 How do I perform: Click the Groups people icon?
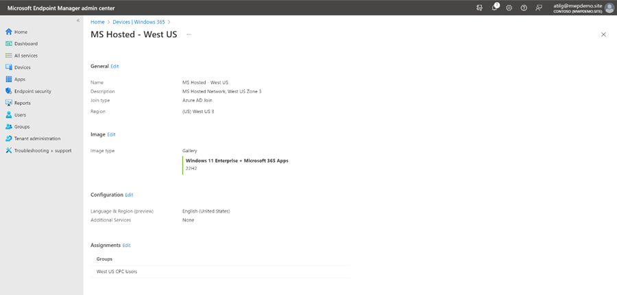point(9,127)
